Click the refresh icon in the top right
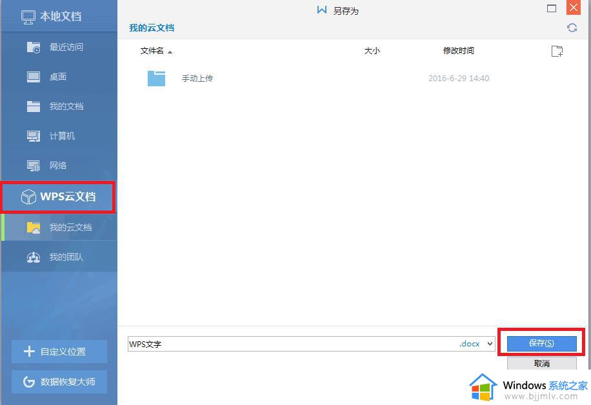Image resolution: width=591 pixels, height=405 pixels. [572, 28]
